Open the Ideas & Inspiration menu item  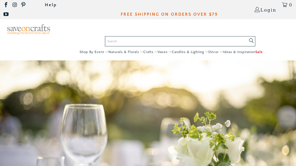tap(239, 52)
